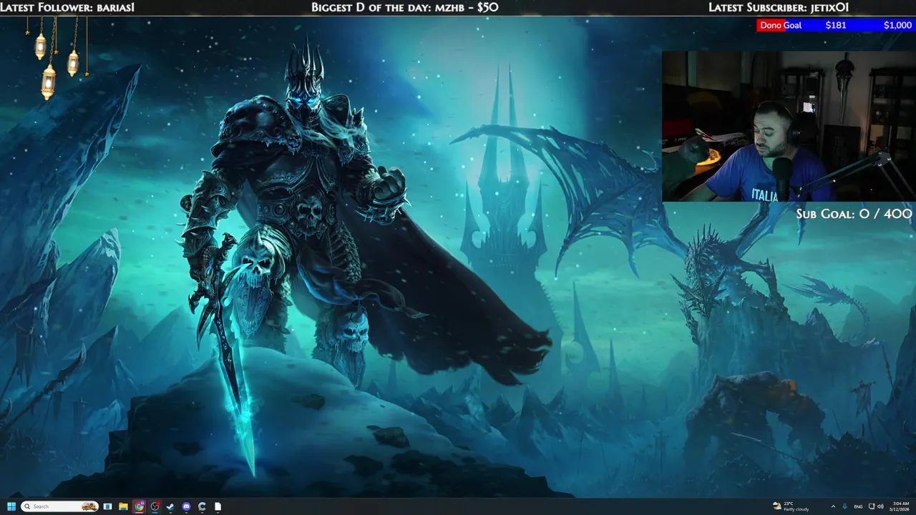The image size is (916, 515).
Task: Open the volume control tray icon
Action: [880, 506]
